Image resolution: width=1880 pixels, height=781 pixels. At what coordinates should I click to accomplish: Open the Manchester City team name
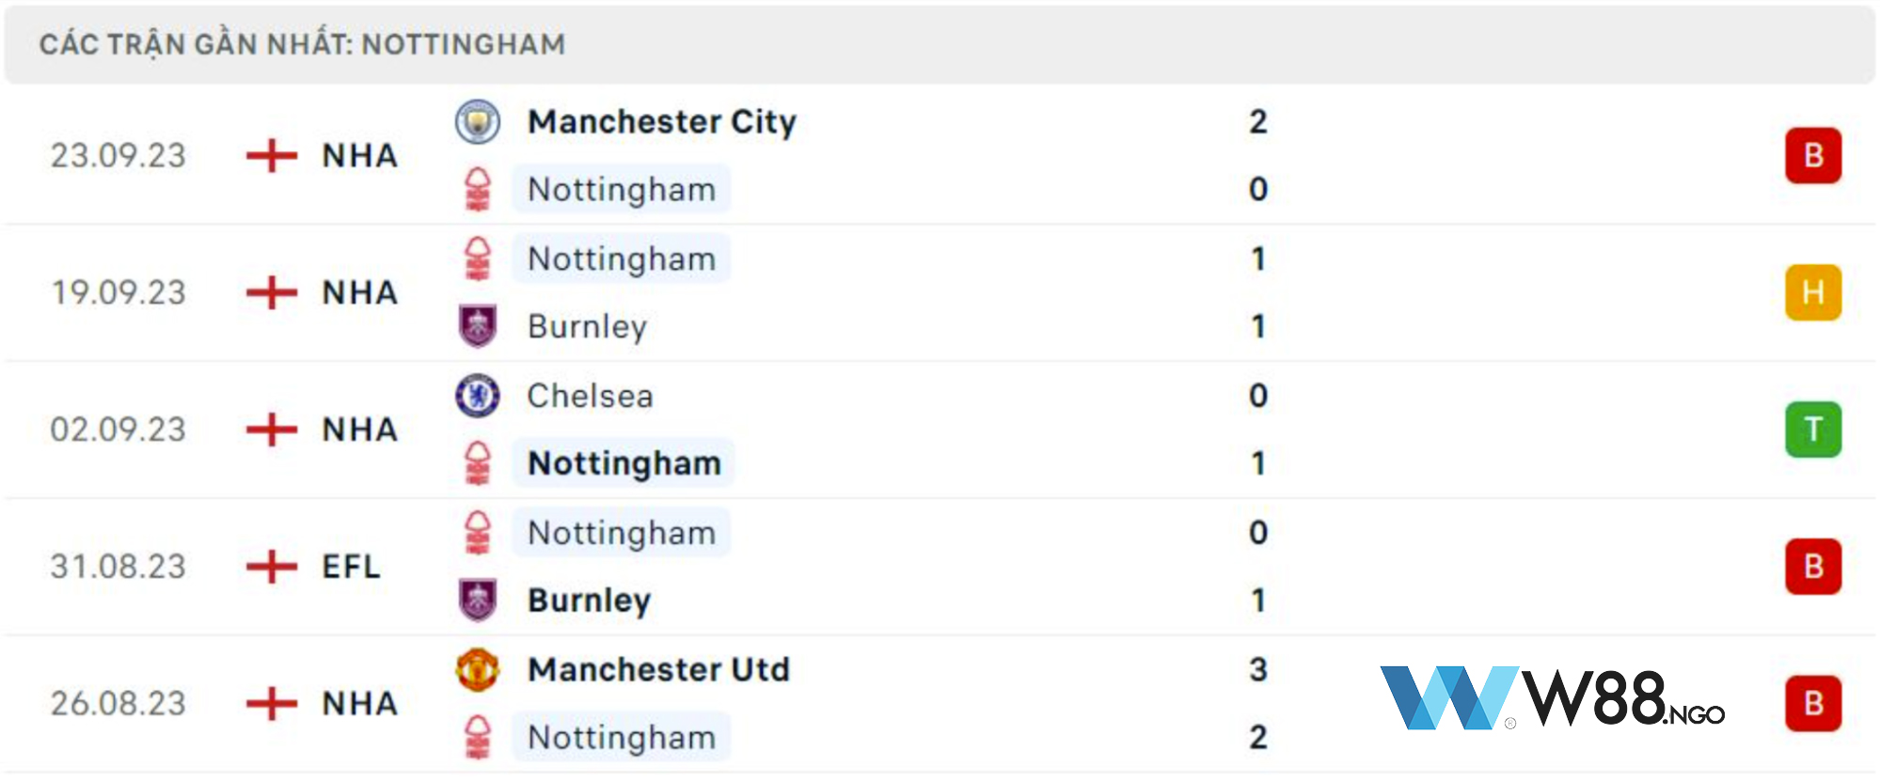(662, 122)
